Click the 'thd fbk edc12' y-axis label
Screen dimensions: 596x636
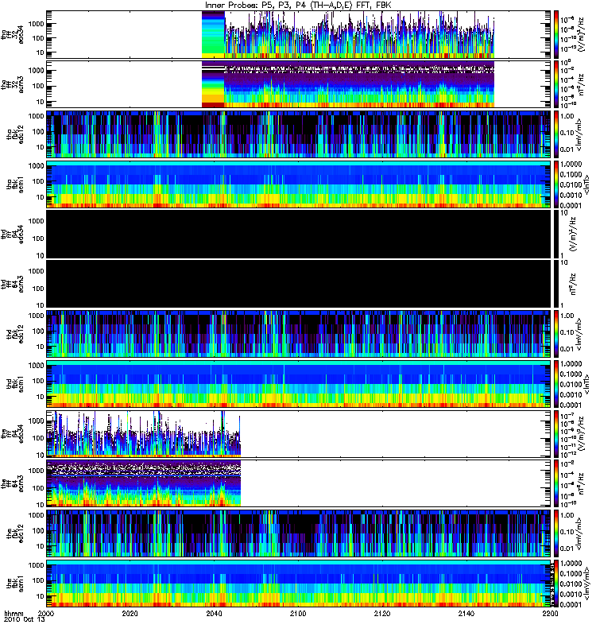pyautogui.click(x=15, y=334)
